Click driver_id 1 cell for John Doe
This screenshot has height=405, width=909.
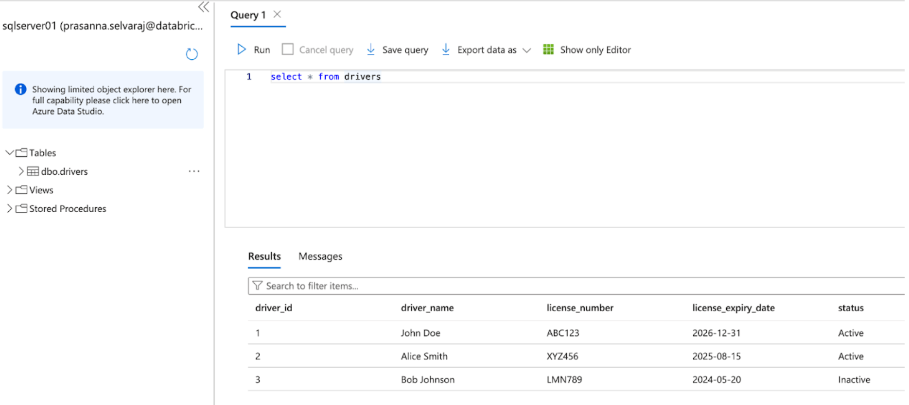258,333
